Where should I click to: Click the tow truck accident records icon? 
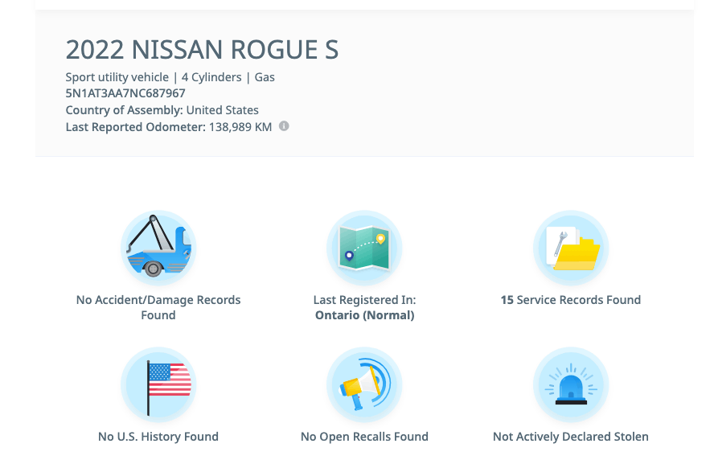[158, 248]
